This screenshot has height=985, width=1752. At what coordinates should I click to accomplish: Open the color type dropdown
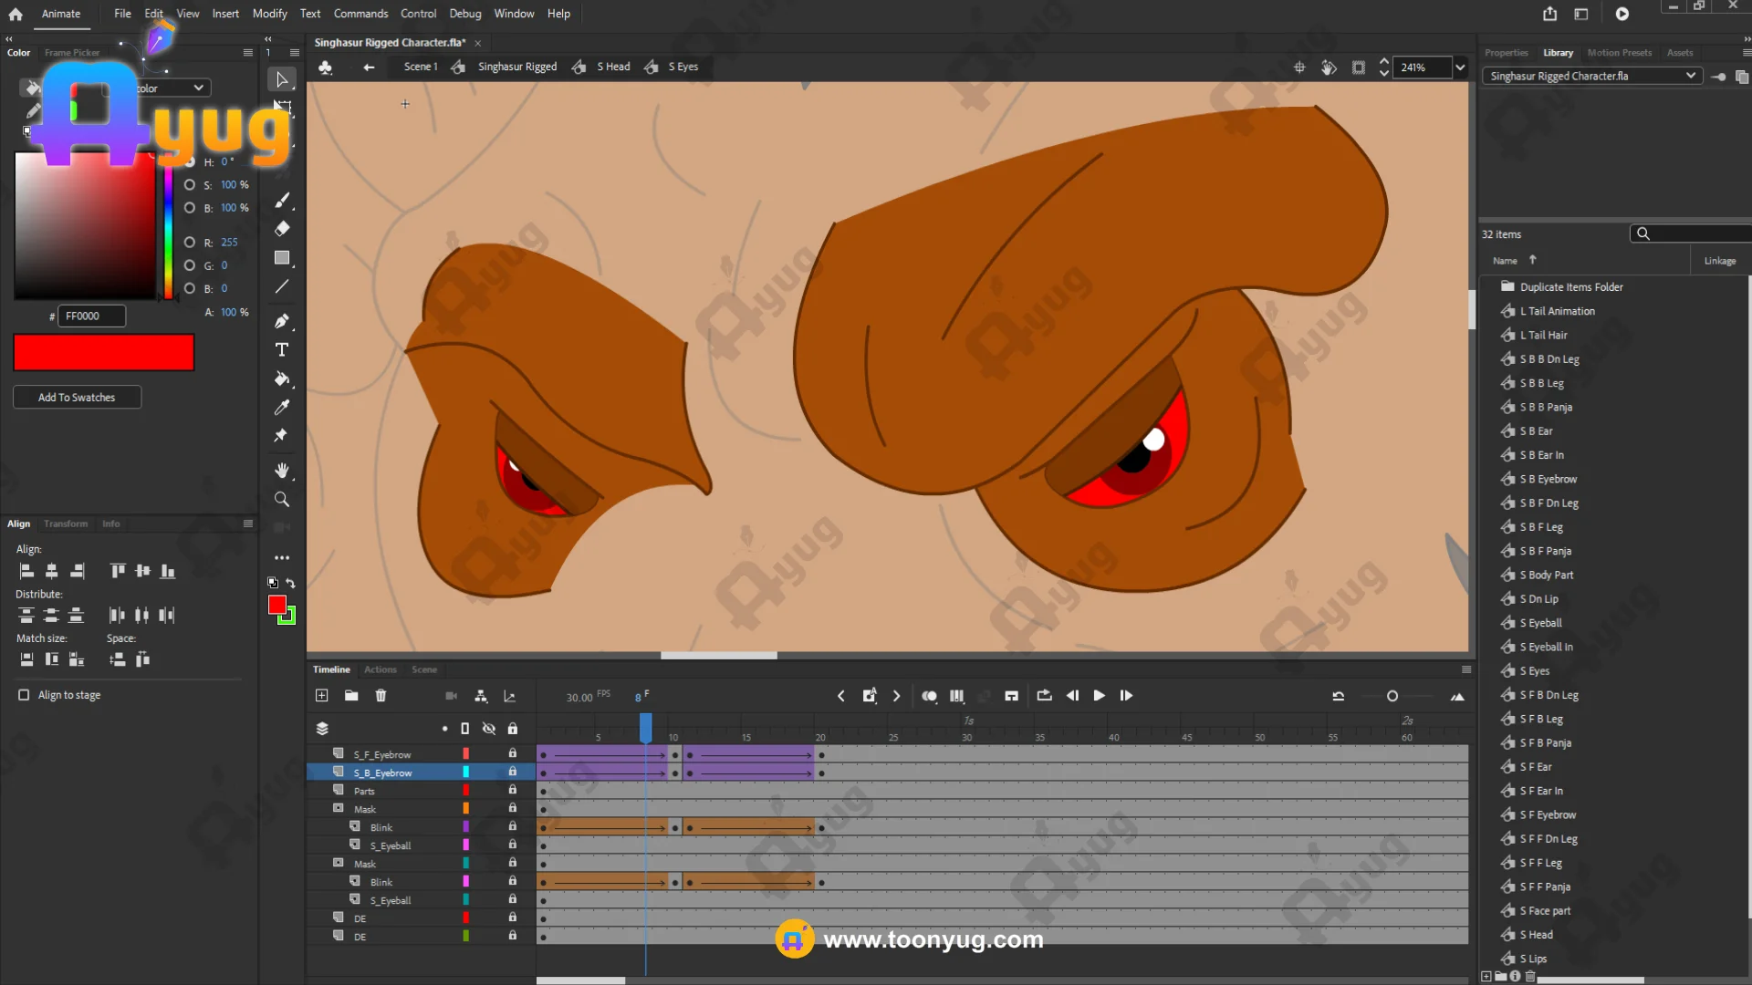click(x=198, y=88)
